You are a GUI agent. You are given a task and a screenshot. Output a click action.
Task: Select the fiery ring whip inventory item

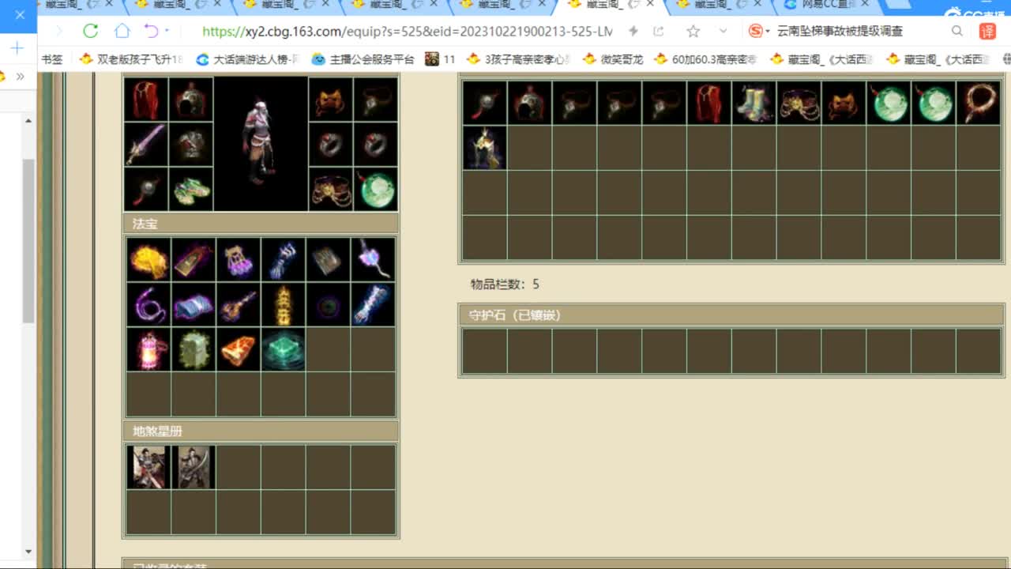pos(979,103)
